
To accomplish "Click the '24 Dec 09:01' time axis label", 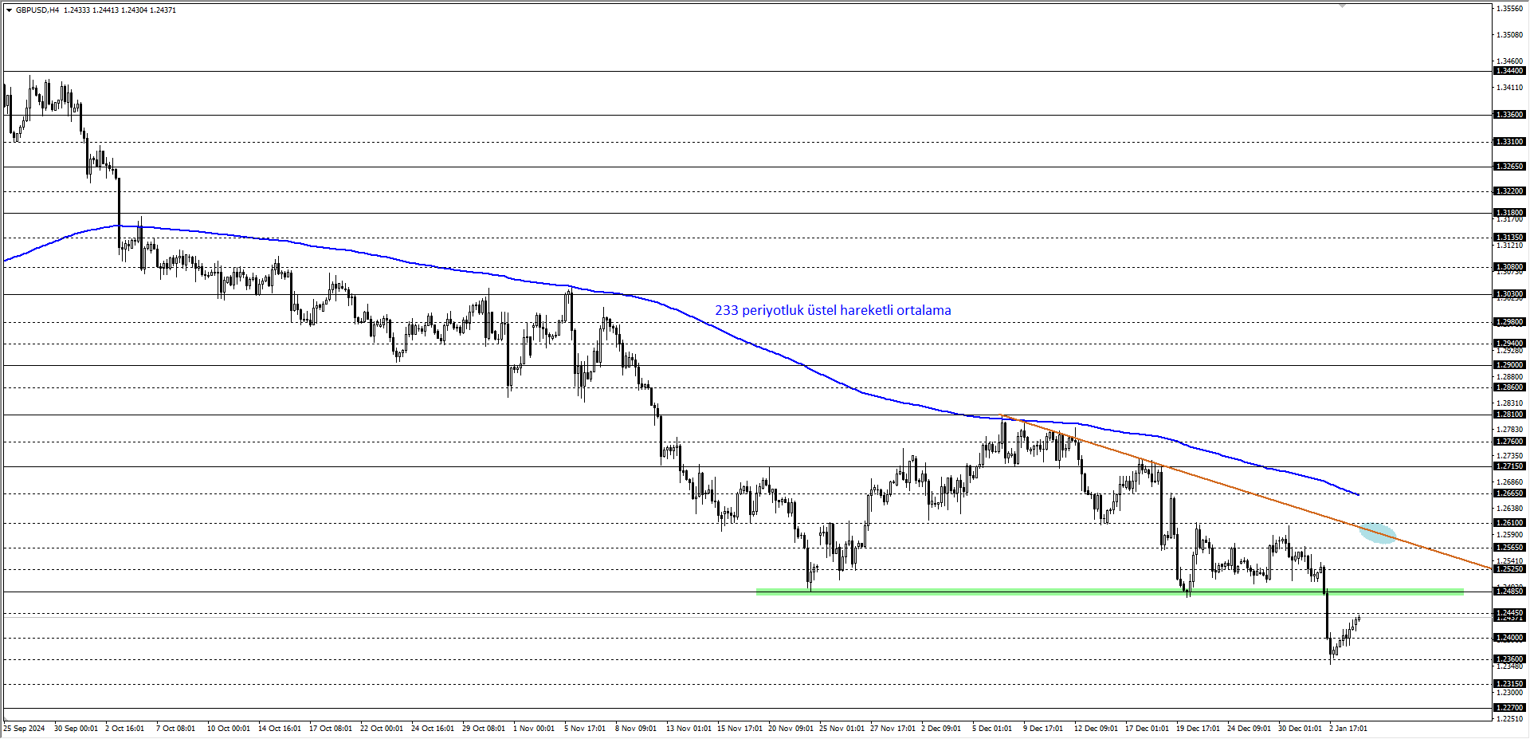I will [x=1249, y=729].
